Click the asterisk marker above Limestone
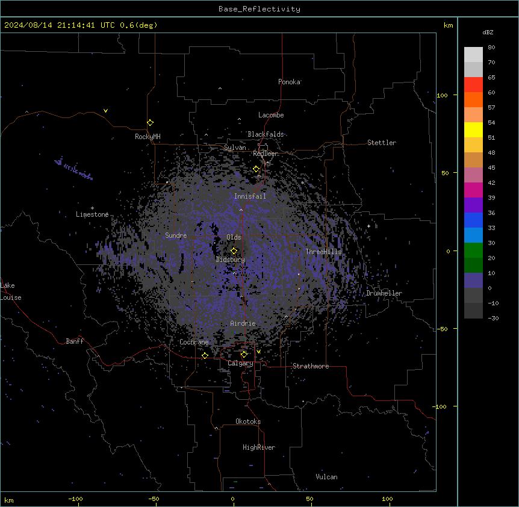This screenshot has width=519, height=507. tap(92, 208)
